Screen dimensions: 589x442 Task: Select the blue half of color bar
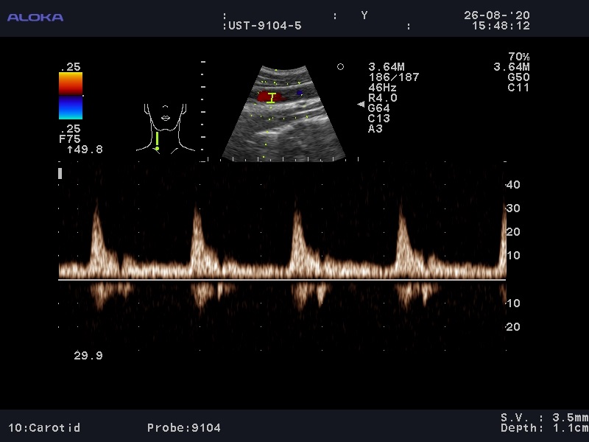coord(71,108)
